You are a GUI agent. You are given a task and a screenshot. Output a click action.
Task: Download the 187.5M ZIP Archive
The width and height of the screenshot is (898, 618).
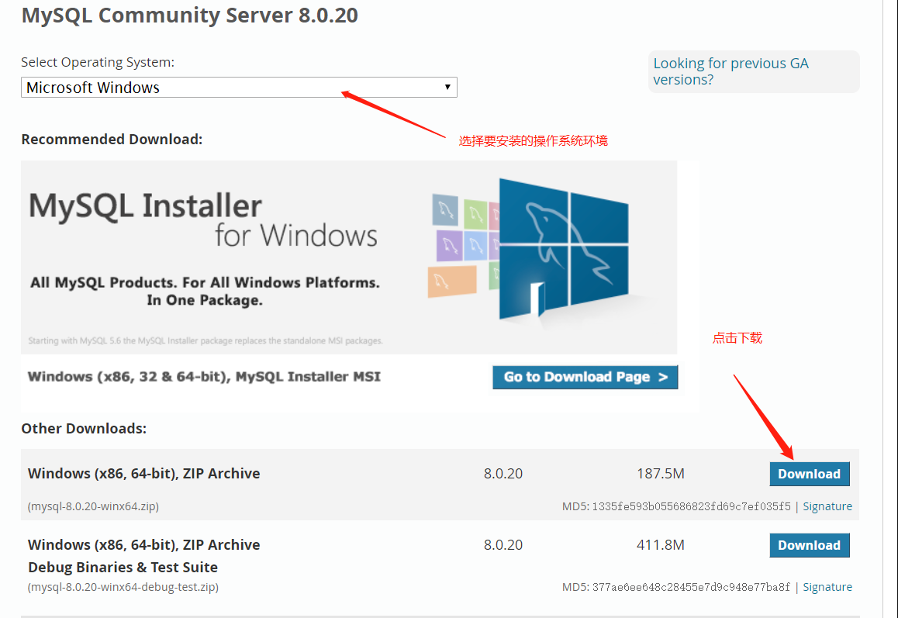pyautogui.click(x=810, y=474)
